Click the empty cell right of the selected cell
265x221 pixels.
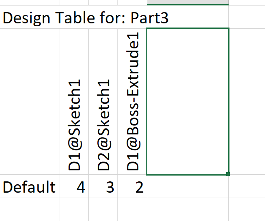(x=247, y=101)
